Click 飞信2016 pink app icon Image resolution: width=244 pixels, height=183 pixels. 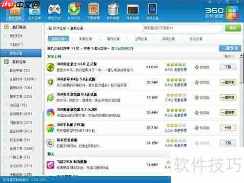(x=51, y=165)
